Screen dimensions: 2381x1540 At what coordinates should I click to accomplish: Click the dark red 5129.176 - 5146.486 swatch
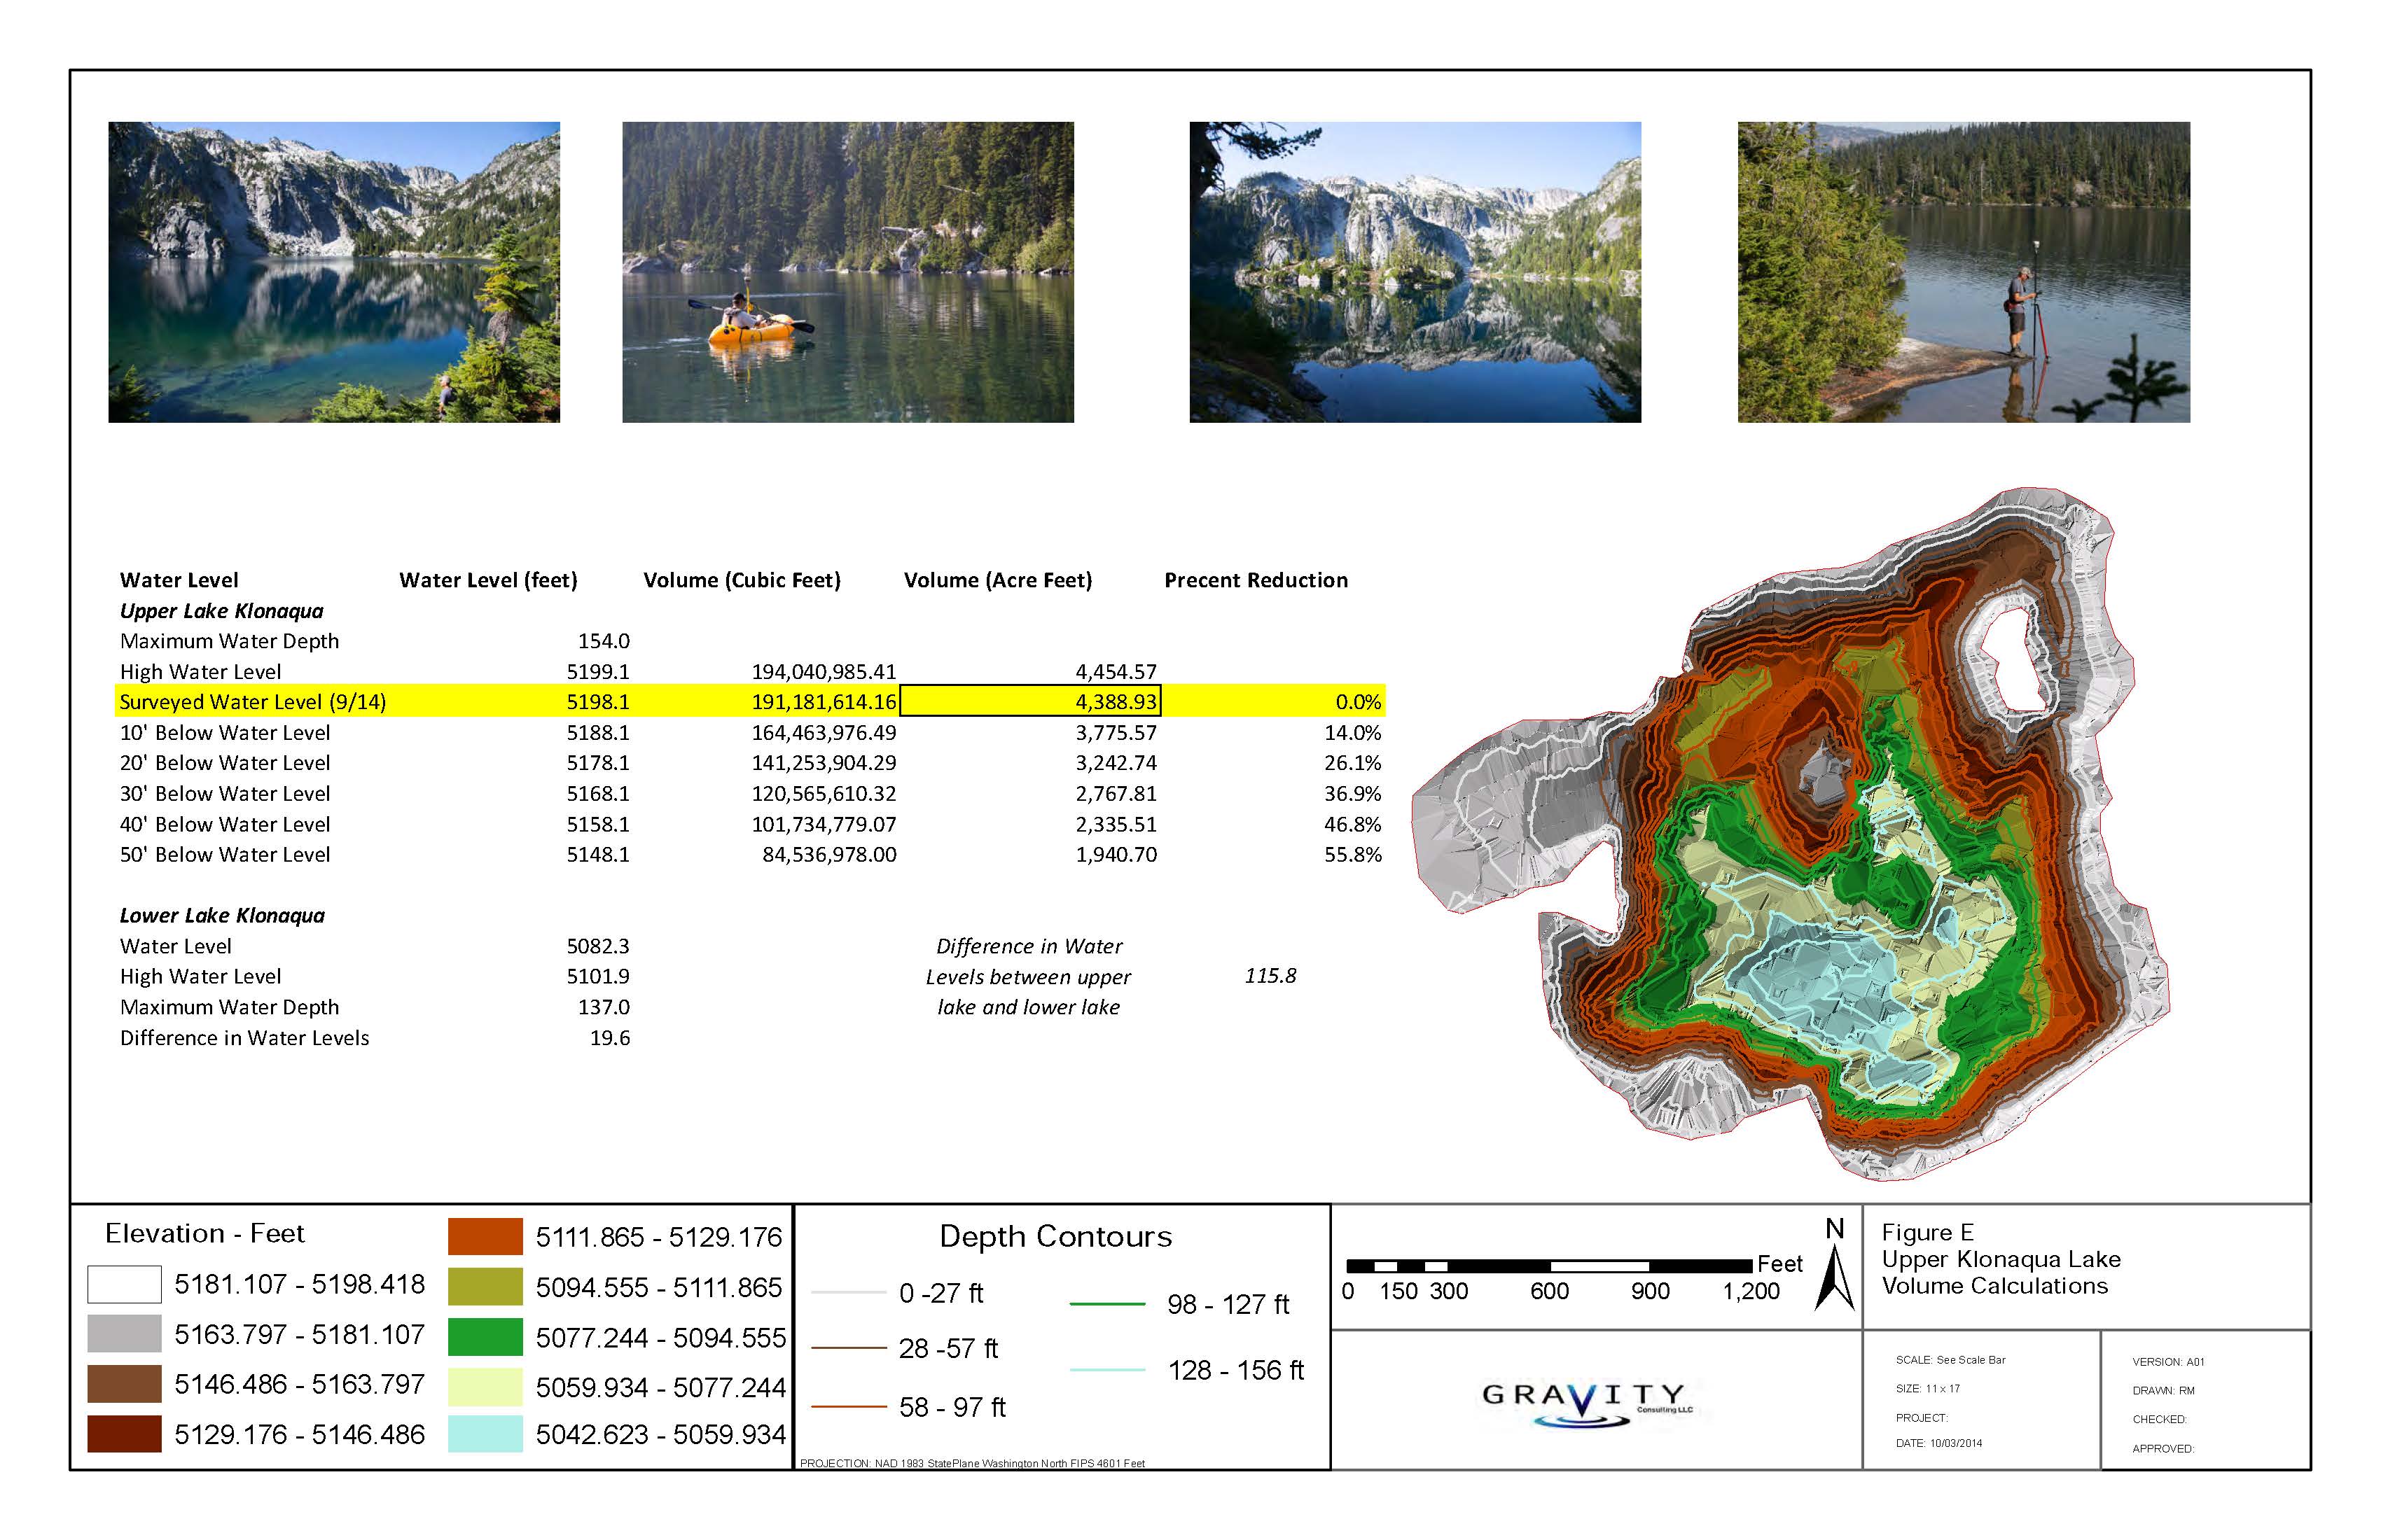click(124, 1434)
